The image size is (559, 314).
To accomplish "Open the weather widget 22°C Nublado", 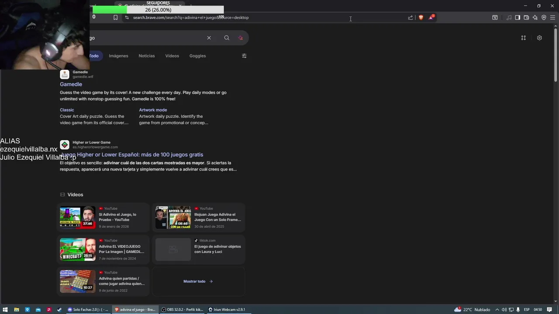I will [472, 310].
